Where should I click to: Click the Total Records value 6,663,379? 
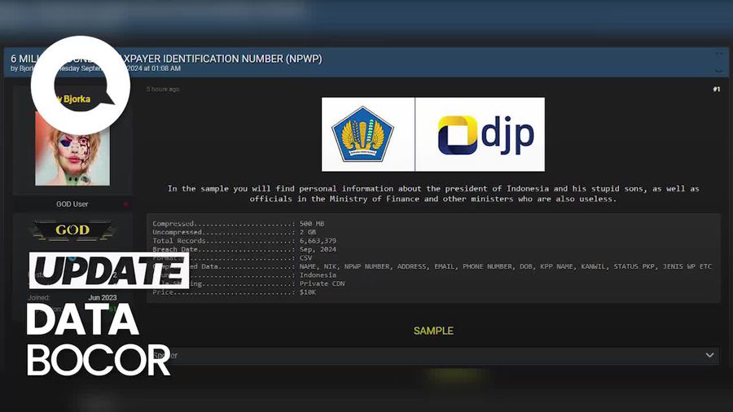318,241
